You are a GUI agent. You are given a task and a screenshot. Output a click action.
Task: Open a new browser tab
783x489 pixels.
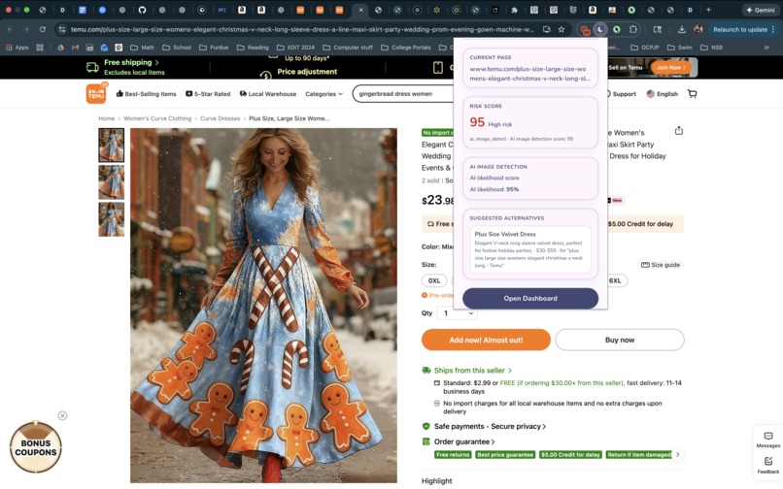pos(708,10)
